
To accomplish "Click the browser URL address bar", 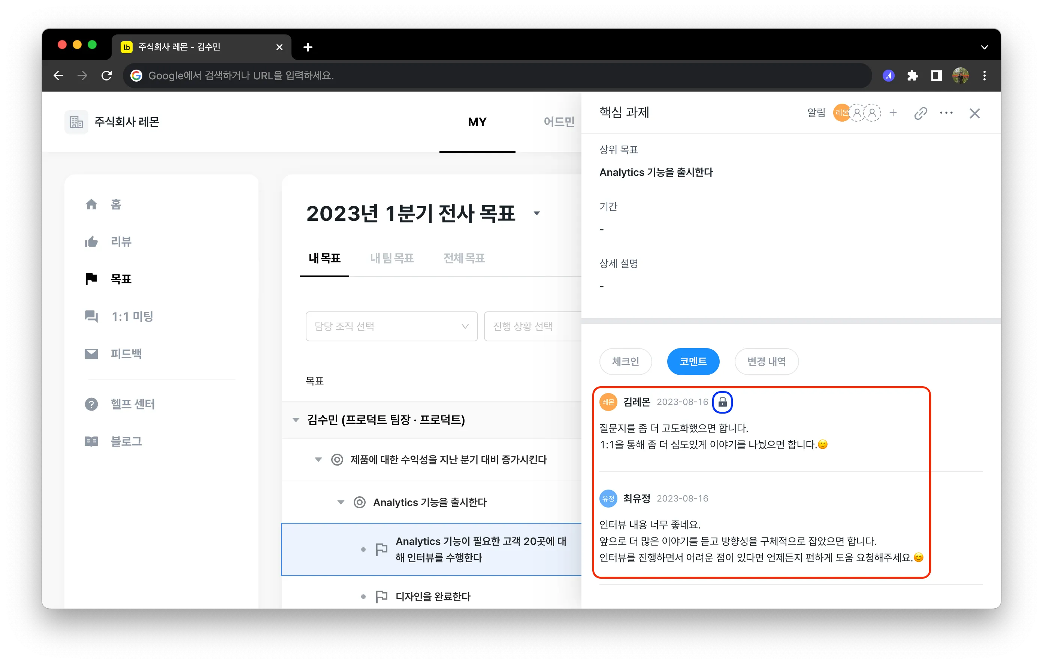I will tap(497, 76).
